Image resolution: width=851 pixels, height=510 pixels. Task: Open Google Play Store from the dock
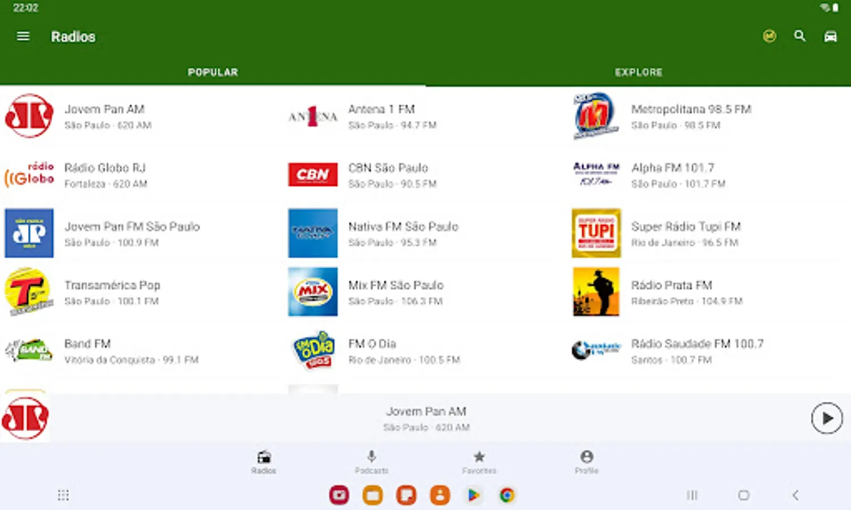click(x=473, y=495)
